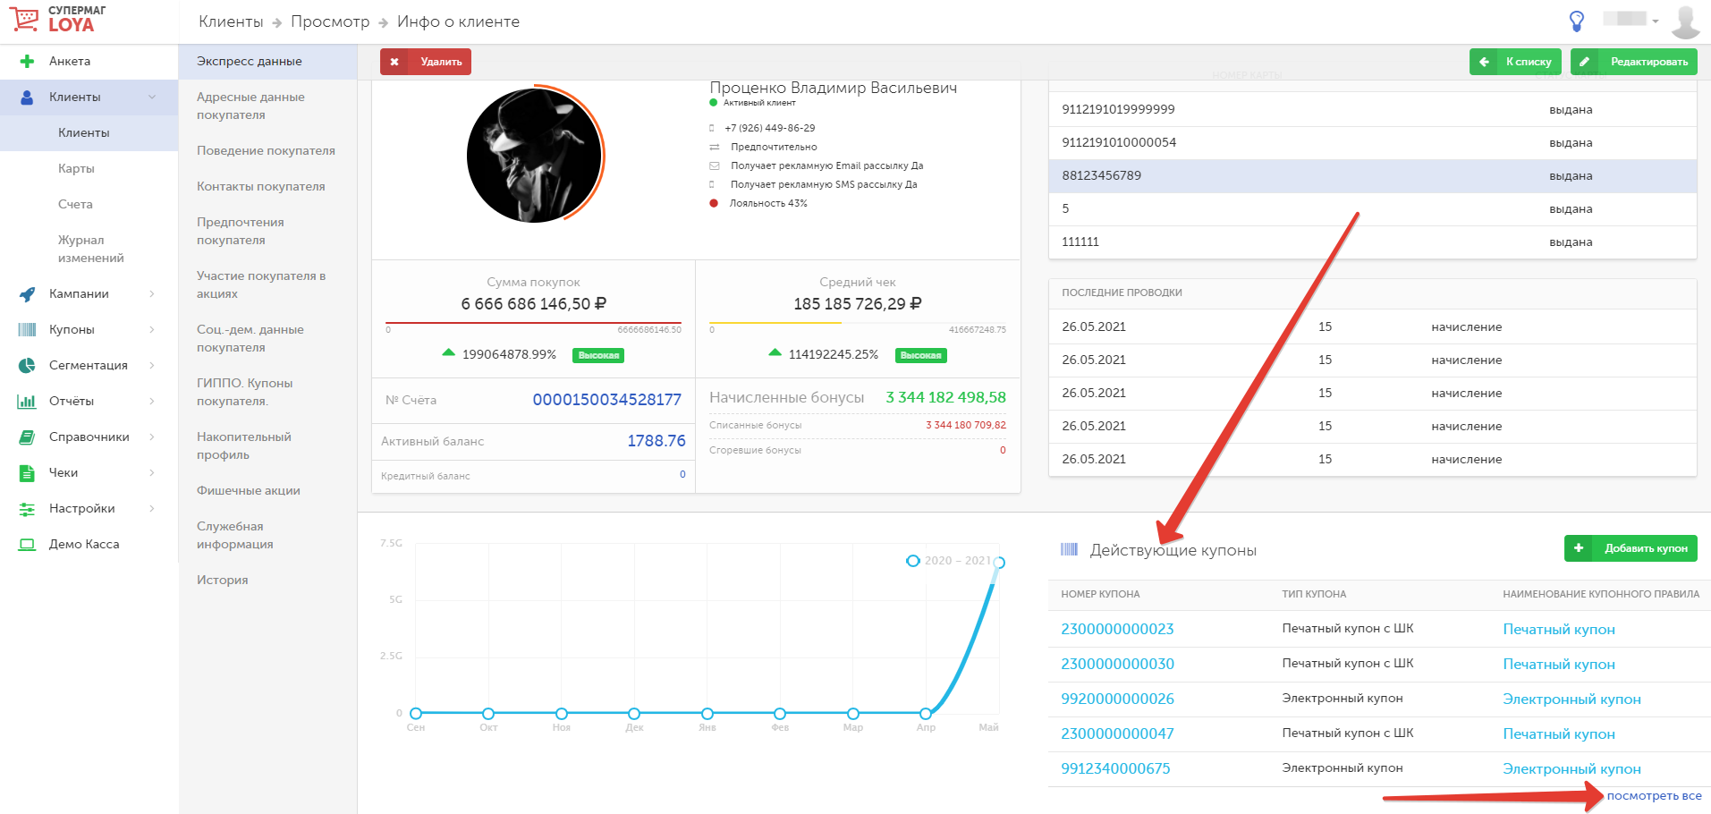Open Служебная информация section

267,536
